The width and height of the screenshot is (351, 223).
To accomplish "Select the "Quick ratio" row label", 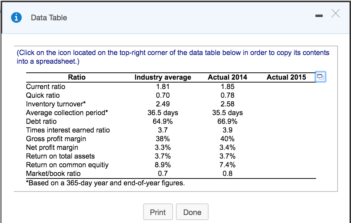I will pos(43,95).
